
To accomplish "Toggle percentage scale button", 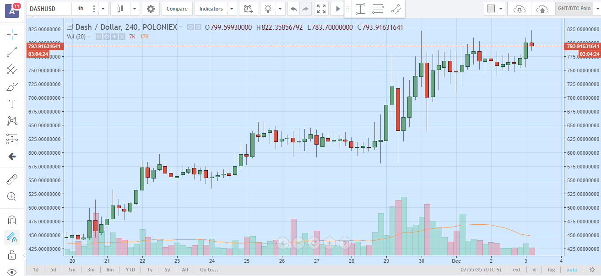I will [534, 270].
